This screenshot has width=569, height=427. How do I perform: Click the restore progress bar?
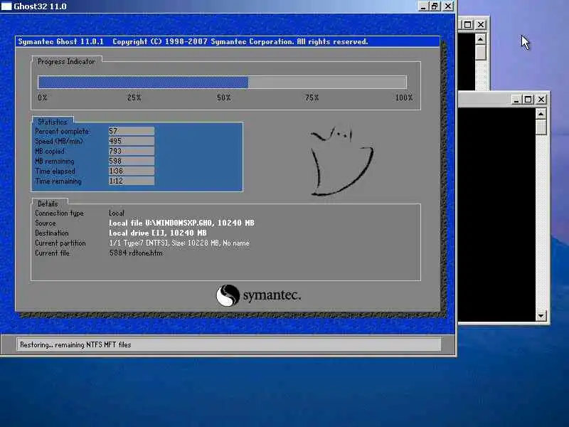point(222,83)
